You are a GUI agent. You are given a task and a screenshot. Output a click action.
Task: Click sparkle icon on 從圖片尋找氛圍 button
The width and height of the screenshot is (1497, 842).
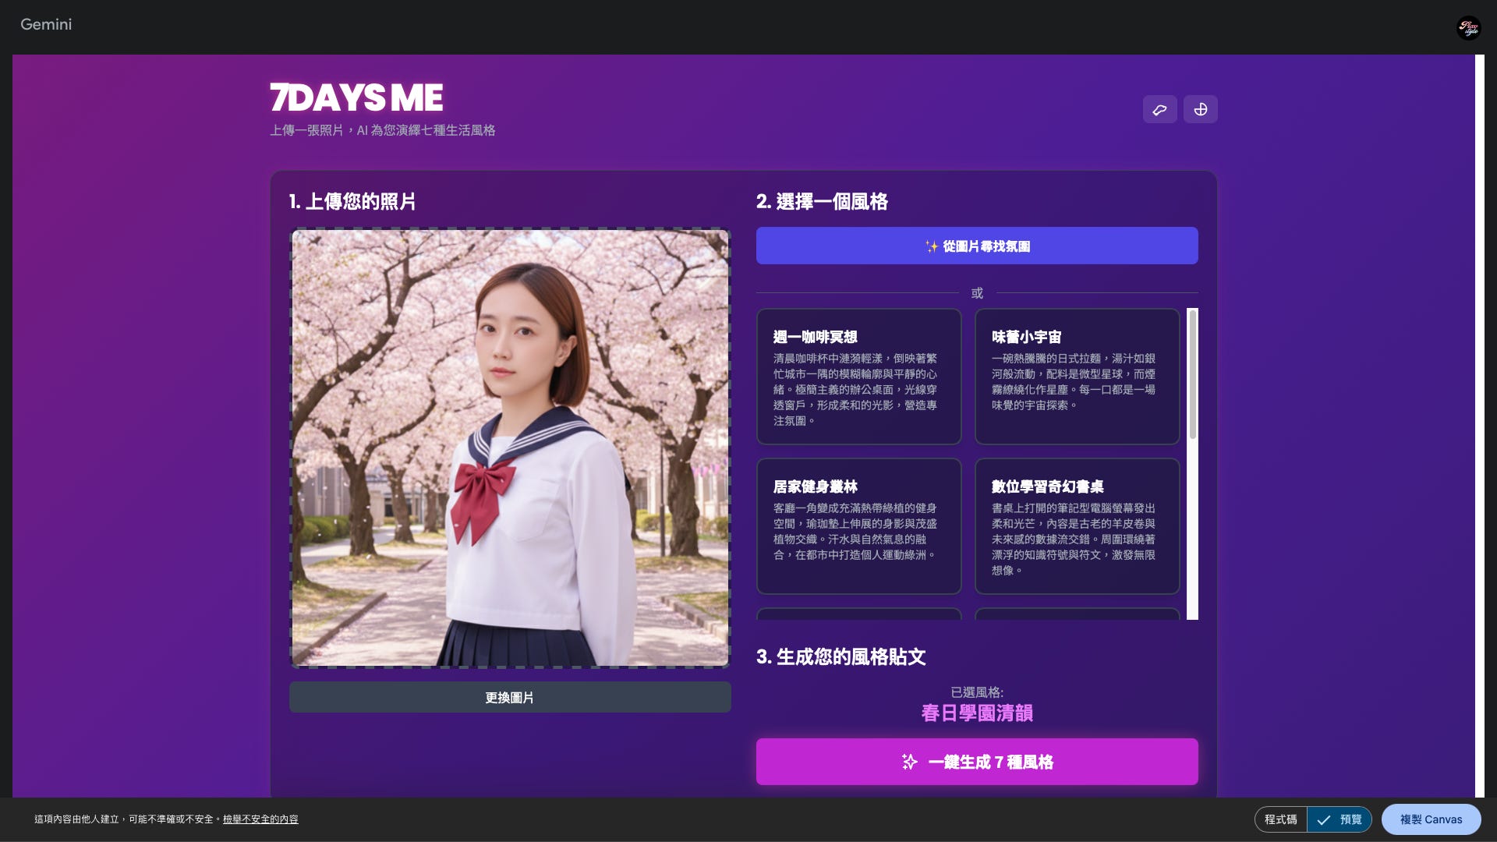tap(931, 246)
